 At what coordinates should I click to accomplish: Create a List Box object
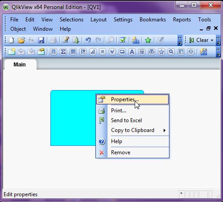(54, 52)
